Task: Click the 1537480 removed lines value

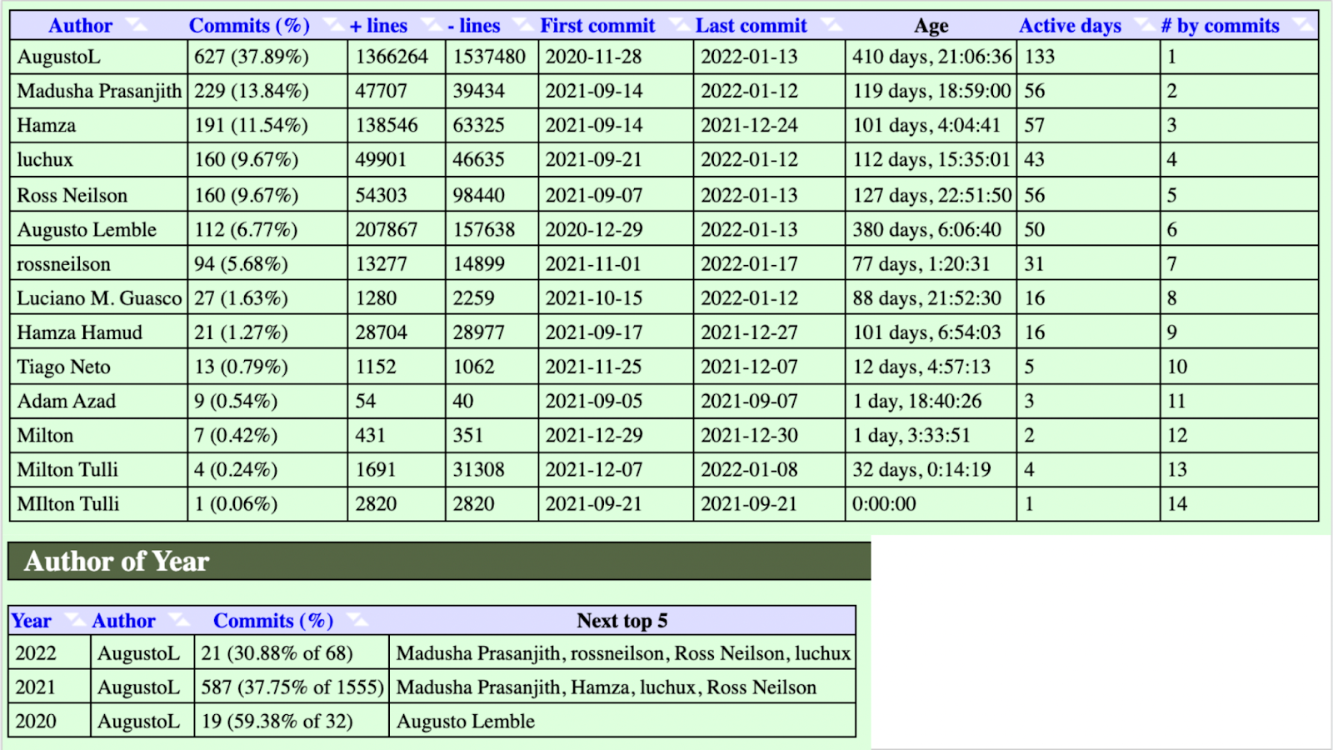Action: pos(489,57)
